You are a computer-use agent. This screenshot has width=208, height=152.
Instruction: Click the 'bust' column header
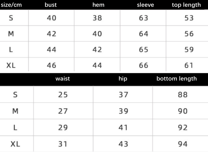51,5
